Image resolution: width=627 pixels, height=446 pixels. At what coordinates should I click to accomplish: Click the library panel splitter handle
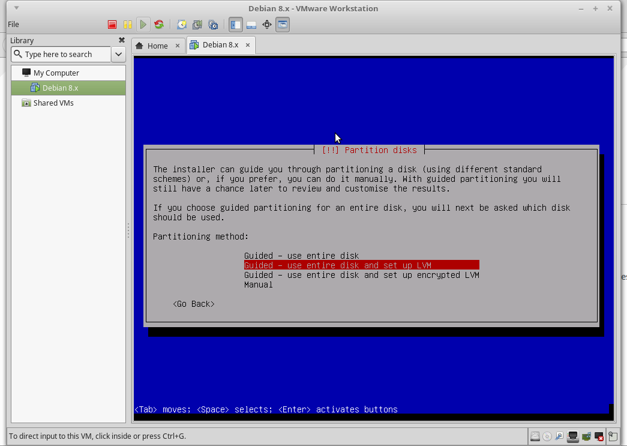coord(128,231)
